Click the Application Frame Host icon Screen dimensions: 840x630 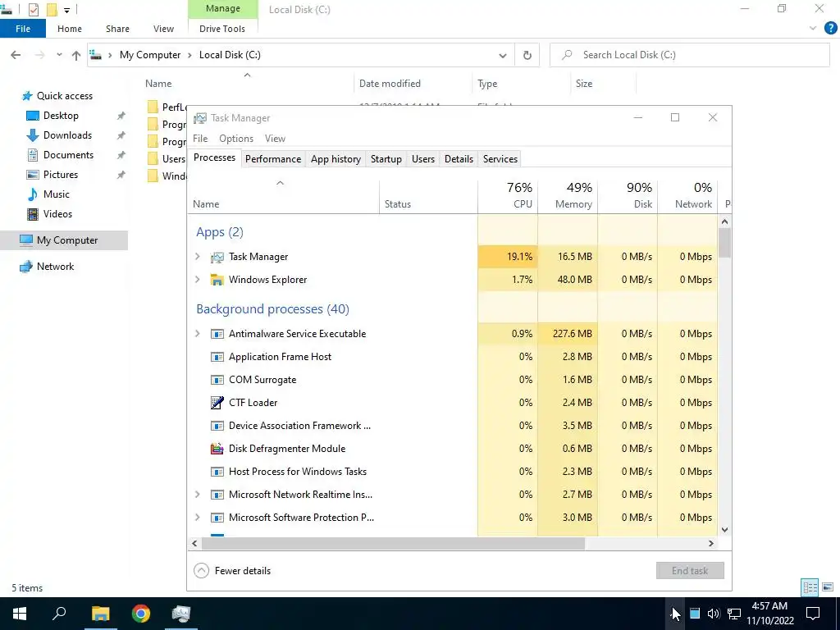217,357
